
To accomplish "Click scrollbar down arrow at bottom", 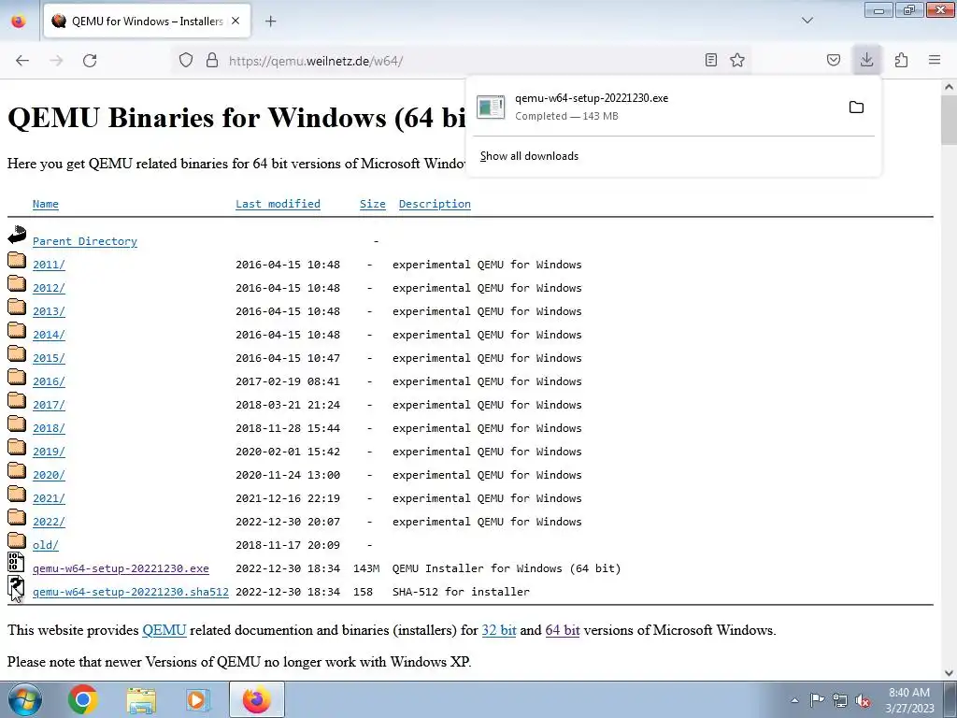I will pyautogui.click(x=950, y=673).
